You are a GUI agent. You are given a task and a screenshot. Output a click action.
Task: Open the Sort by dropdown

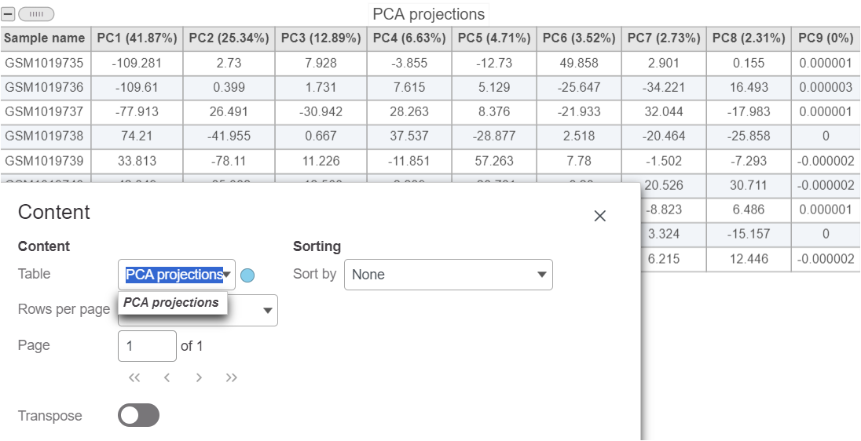point(448,275)
